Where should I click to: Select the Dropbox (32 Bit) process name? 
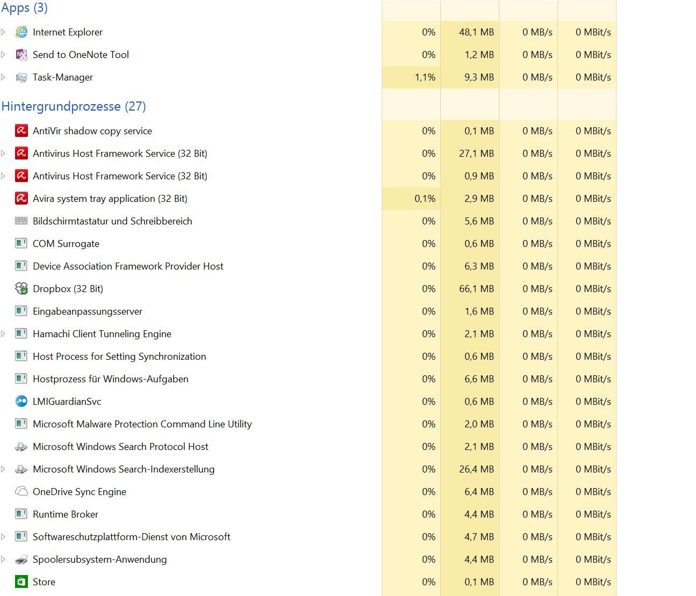click(x=68, y=289)
